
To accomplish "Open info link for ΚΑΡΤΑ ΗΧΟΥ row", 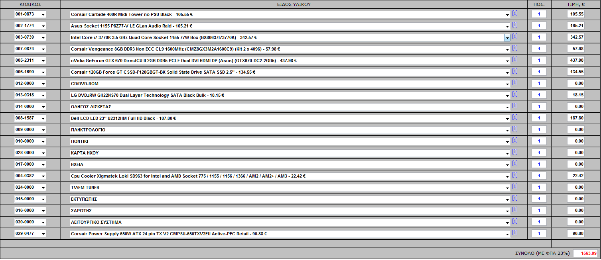I will [515, 152].
